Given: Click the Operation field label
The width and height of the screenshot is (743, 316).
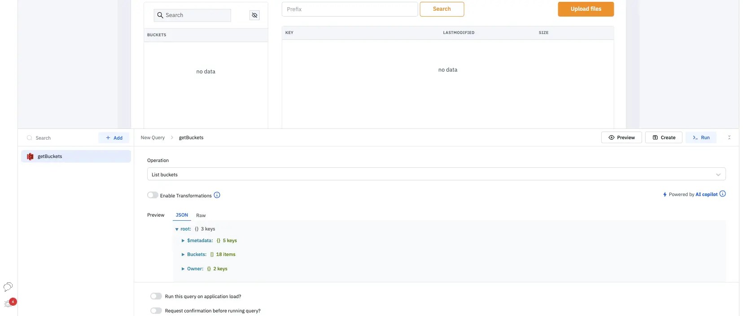Looking at the screenshot, I should click(158, 160).
